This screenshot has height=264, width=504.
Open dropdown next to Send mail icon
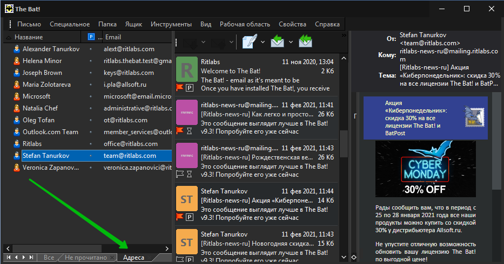click(231, 42)
